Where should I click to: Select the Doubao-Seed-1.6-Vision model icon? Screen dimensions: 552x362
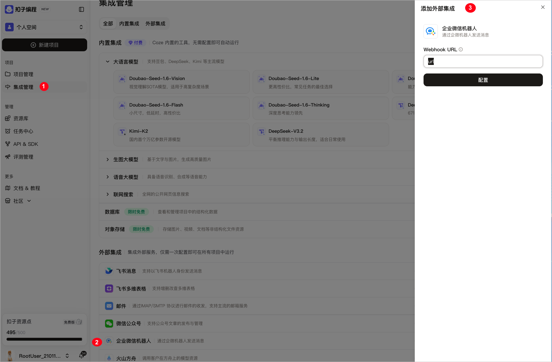pyautogui.click(x=122, y=79)
